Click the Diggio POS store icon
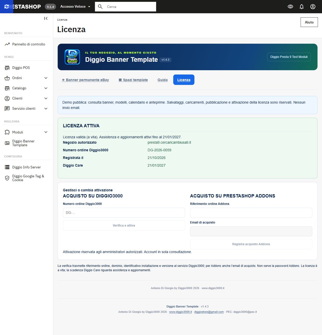This screenshot has height=335, width=322. pyautogui.click(x=7, y=68)
